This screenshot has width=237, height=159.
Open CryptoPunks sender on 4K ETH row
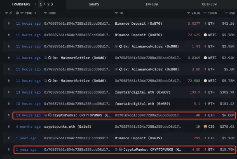82,115
